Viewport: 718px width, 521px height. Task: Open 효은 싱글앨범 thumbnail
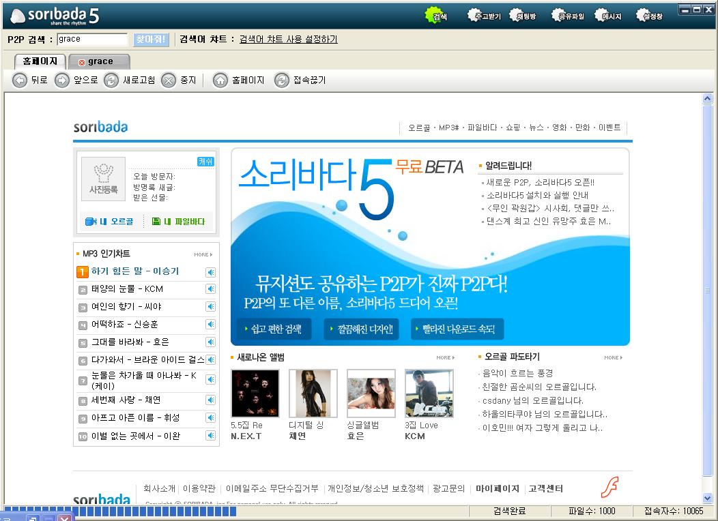(371, 393)
